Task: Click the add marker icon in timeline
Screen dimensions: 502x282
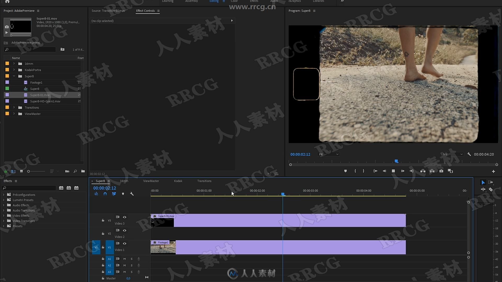Action: click(123, 194)
